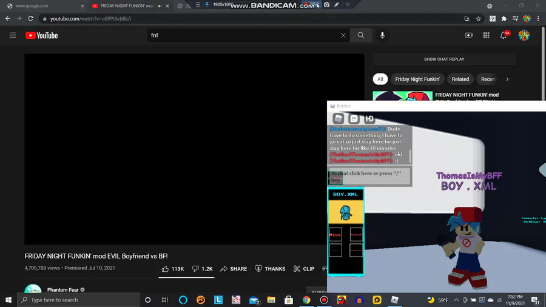Click the HD admin icon in Roblox

coord(369,119)
